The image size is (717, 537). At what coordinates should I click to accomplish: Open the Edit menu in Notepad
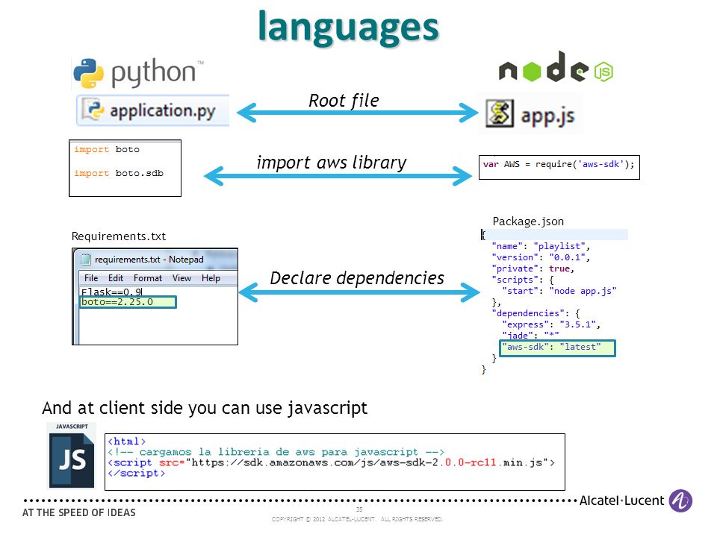tap(116, 278)
